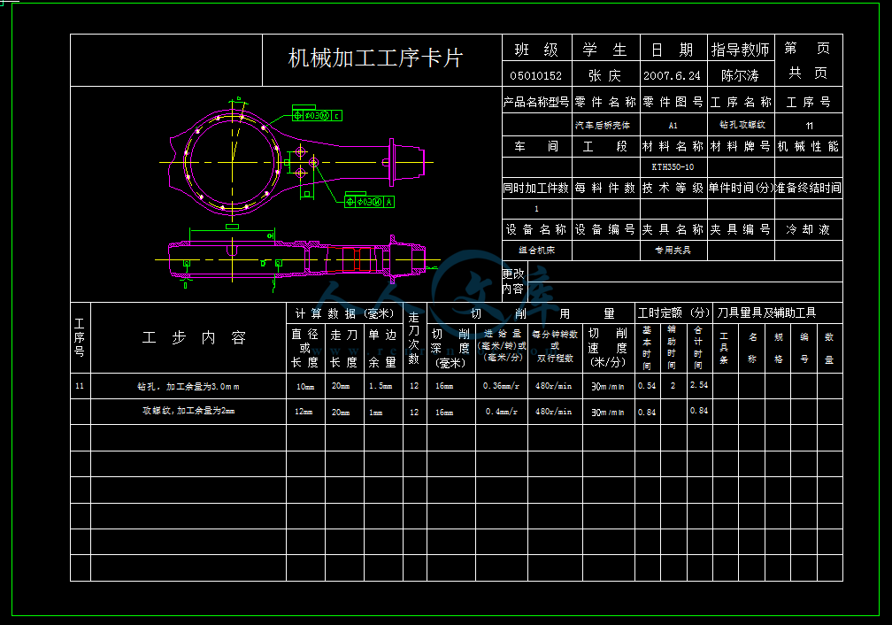Select the label 零件图号
The height and width of the screenshot is (625, 892).
pos(673,103)
